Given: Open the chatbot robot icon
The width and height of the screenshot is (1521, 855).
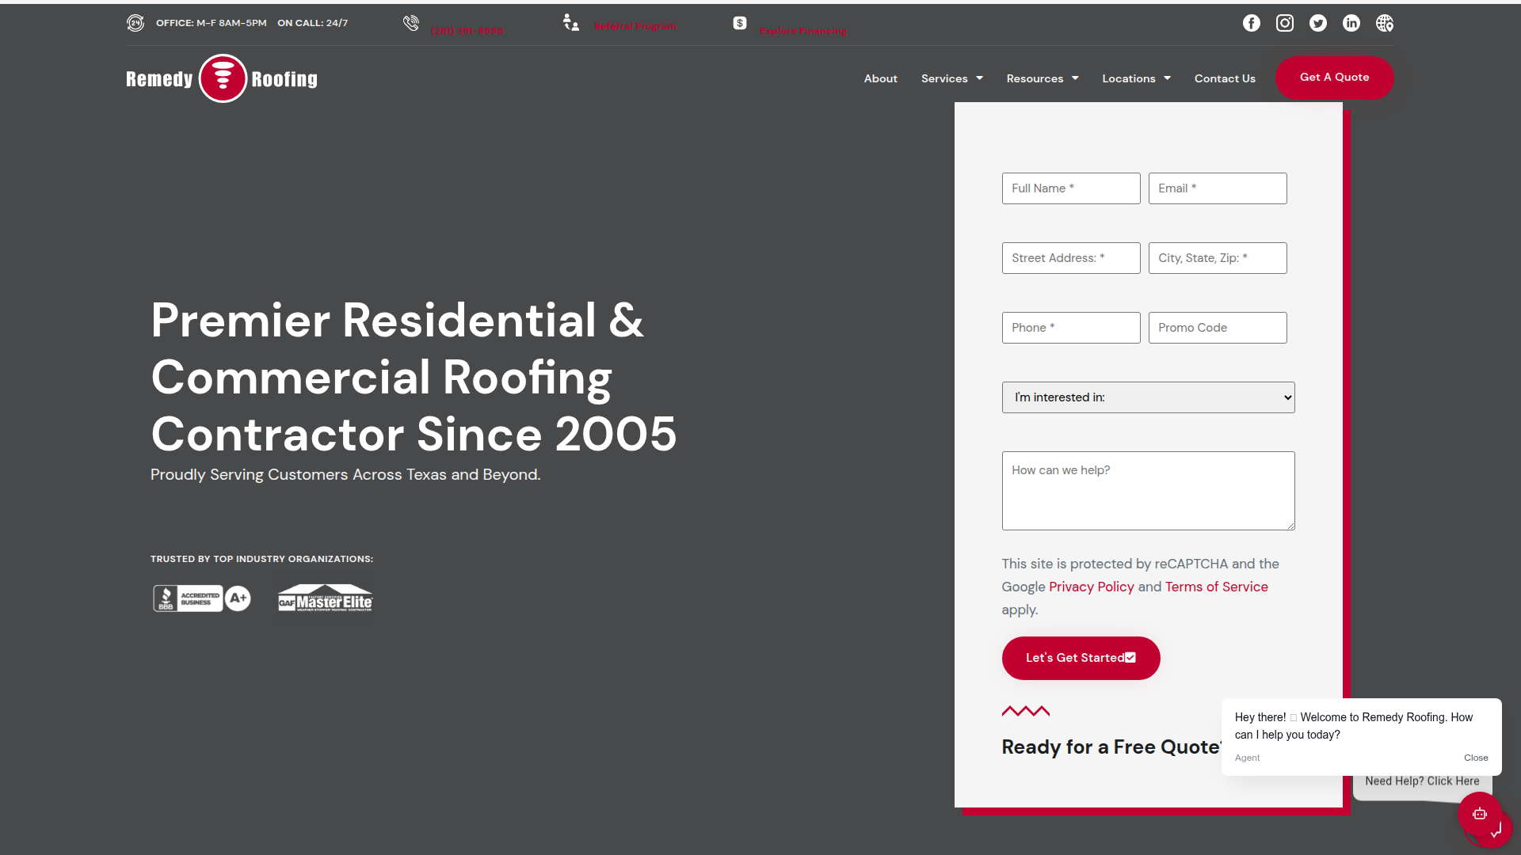Looking at the screenshot, I should (x=1480, y=814).
